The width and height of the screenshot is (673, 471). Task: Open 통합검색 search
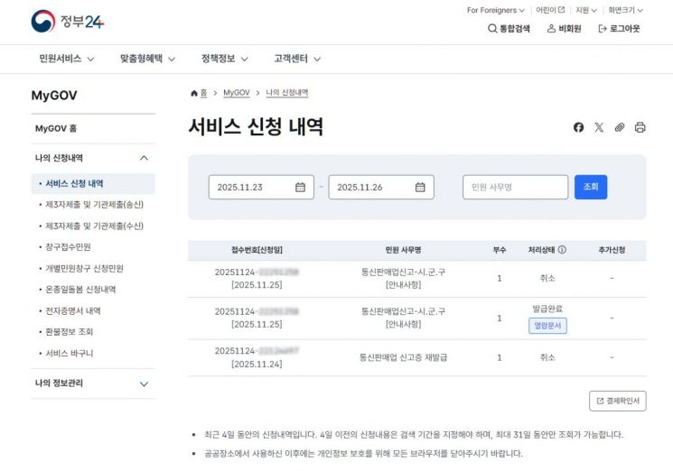(509, 29)
